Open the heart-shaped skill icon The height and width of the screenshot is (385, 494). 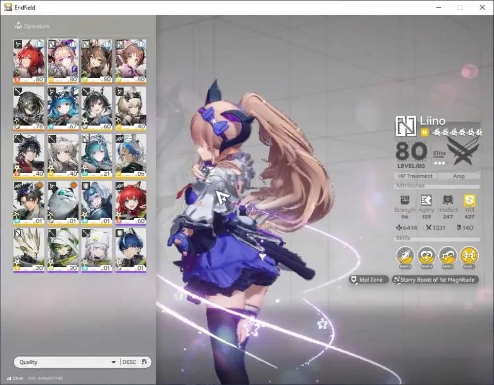click(426, 256)
